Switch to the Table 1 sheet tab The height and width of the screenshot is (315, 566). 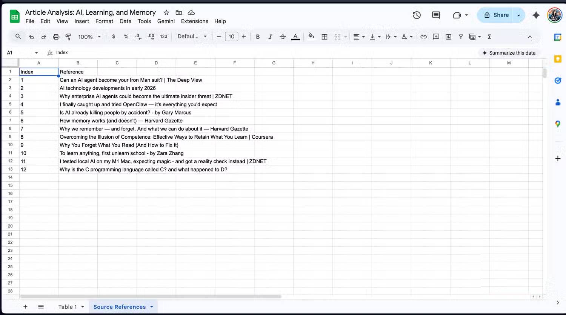click(68, 307)
